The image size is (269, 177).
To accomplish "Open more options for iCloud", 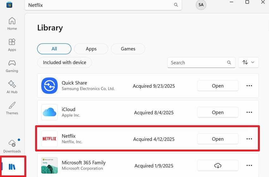I will point(249,112).
